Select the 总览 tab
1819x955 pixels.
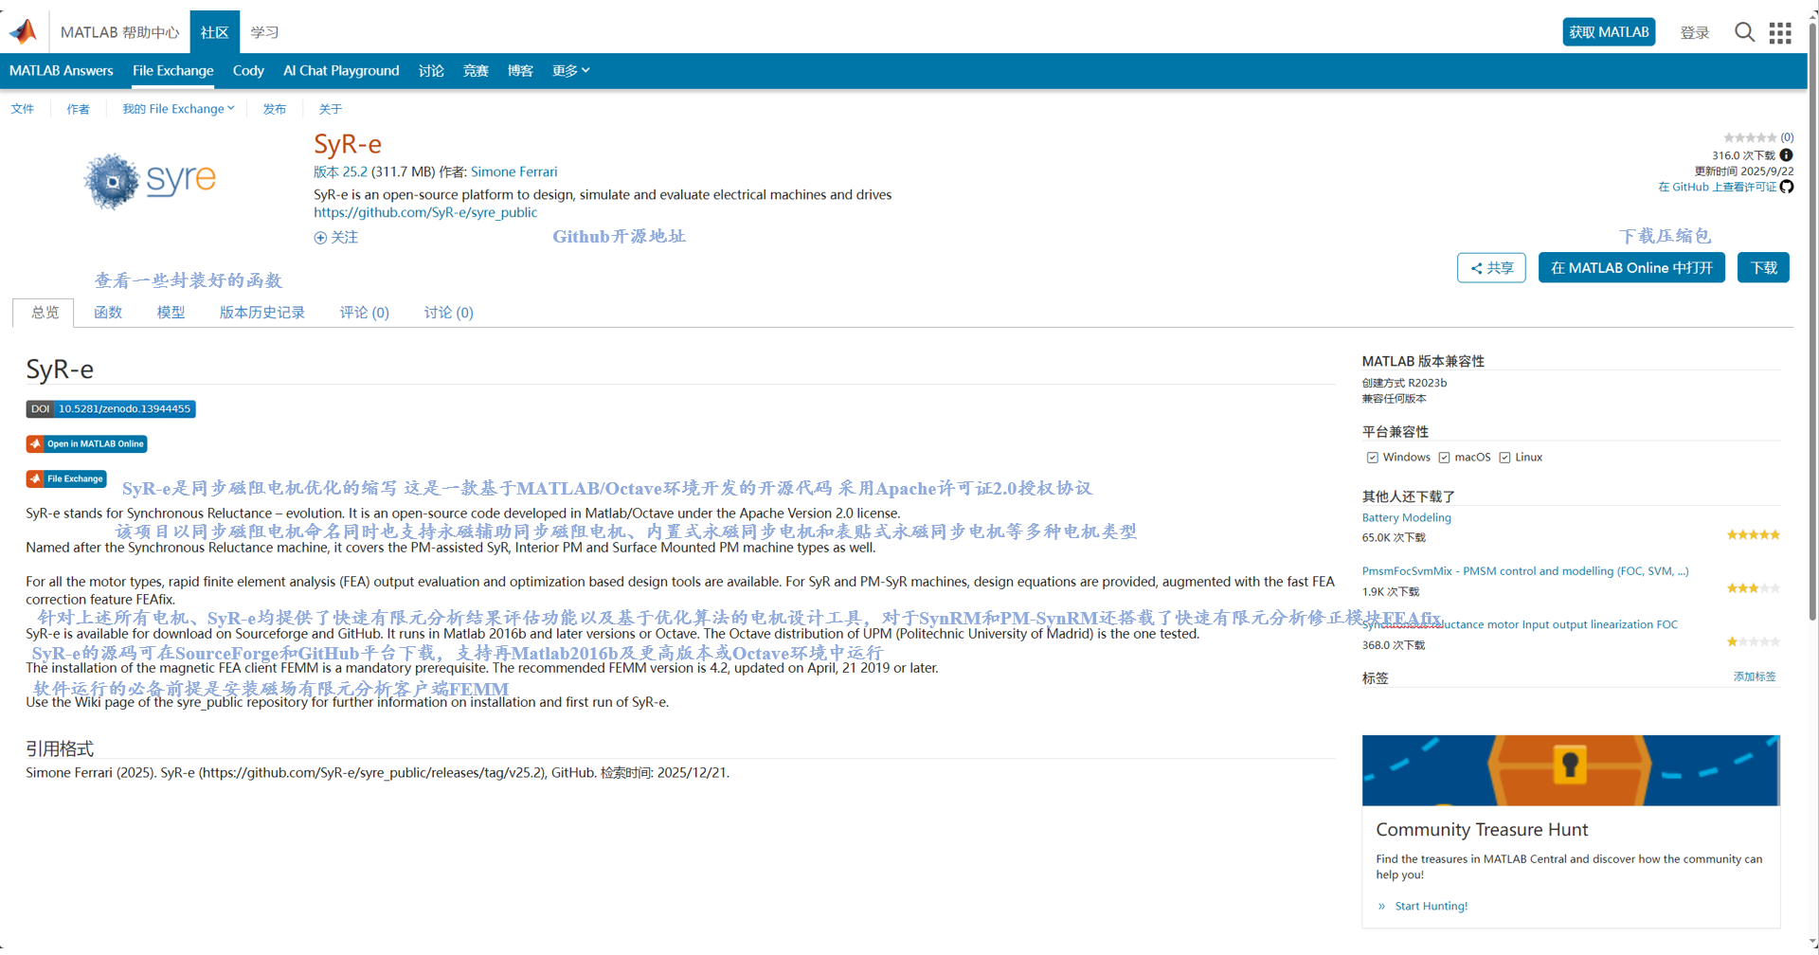point(44,313)
